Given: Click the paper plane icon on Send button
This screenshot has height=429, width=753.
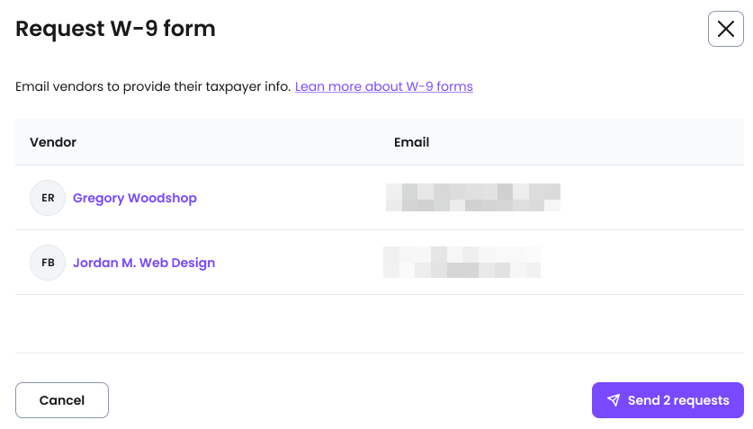Looking at the screenshot, I should coord(614,400).
